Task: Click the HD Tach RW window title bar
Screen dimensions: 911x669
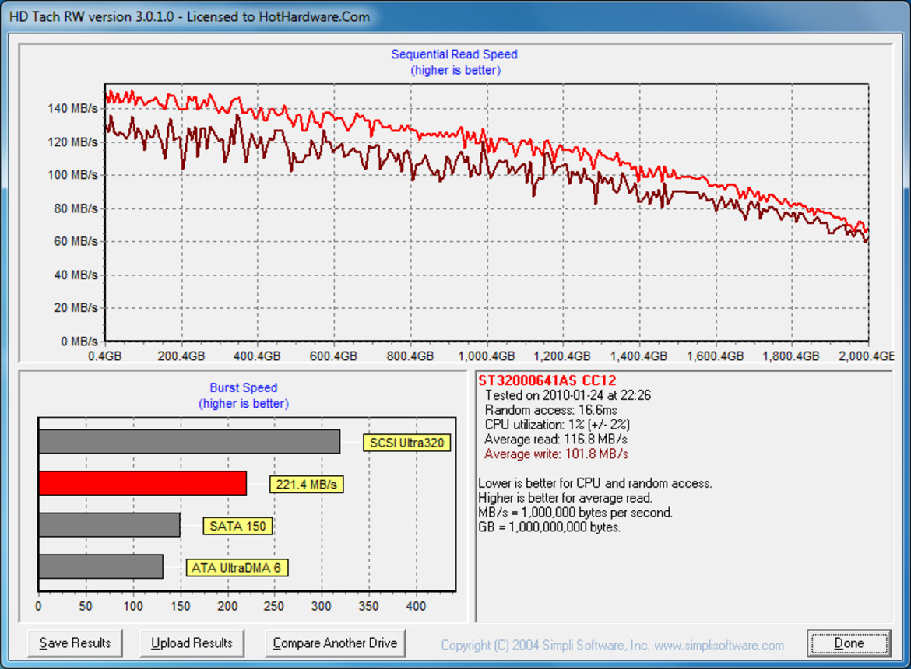Action: (x=455, y=16)
